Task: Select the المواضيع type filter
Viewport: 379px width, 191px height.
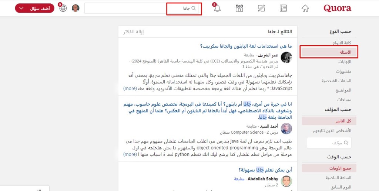Action: (343, 90)
